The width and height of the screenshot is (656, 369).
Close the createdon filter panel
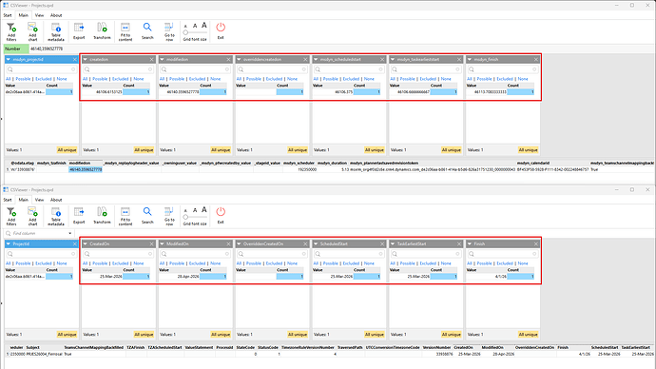pos(151,59)
